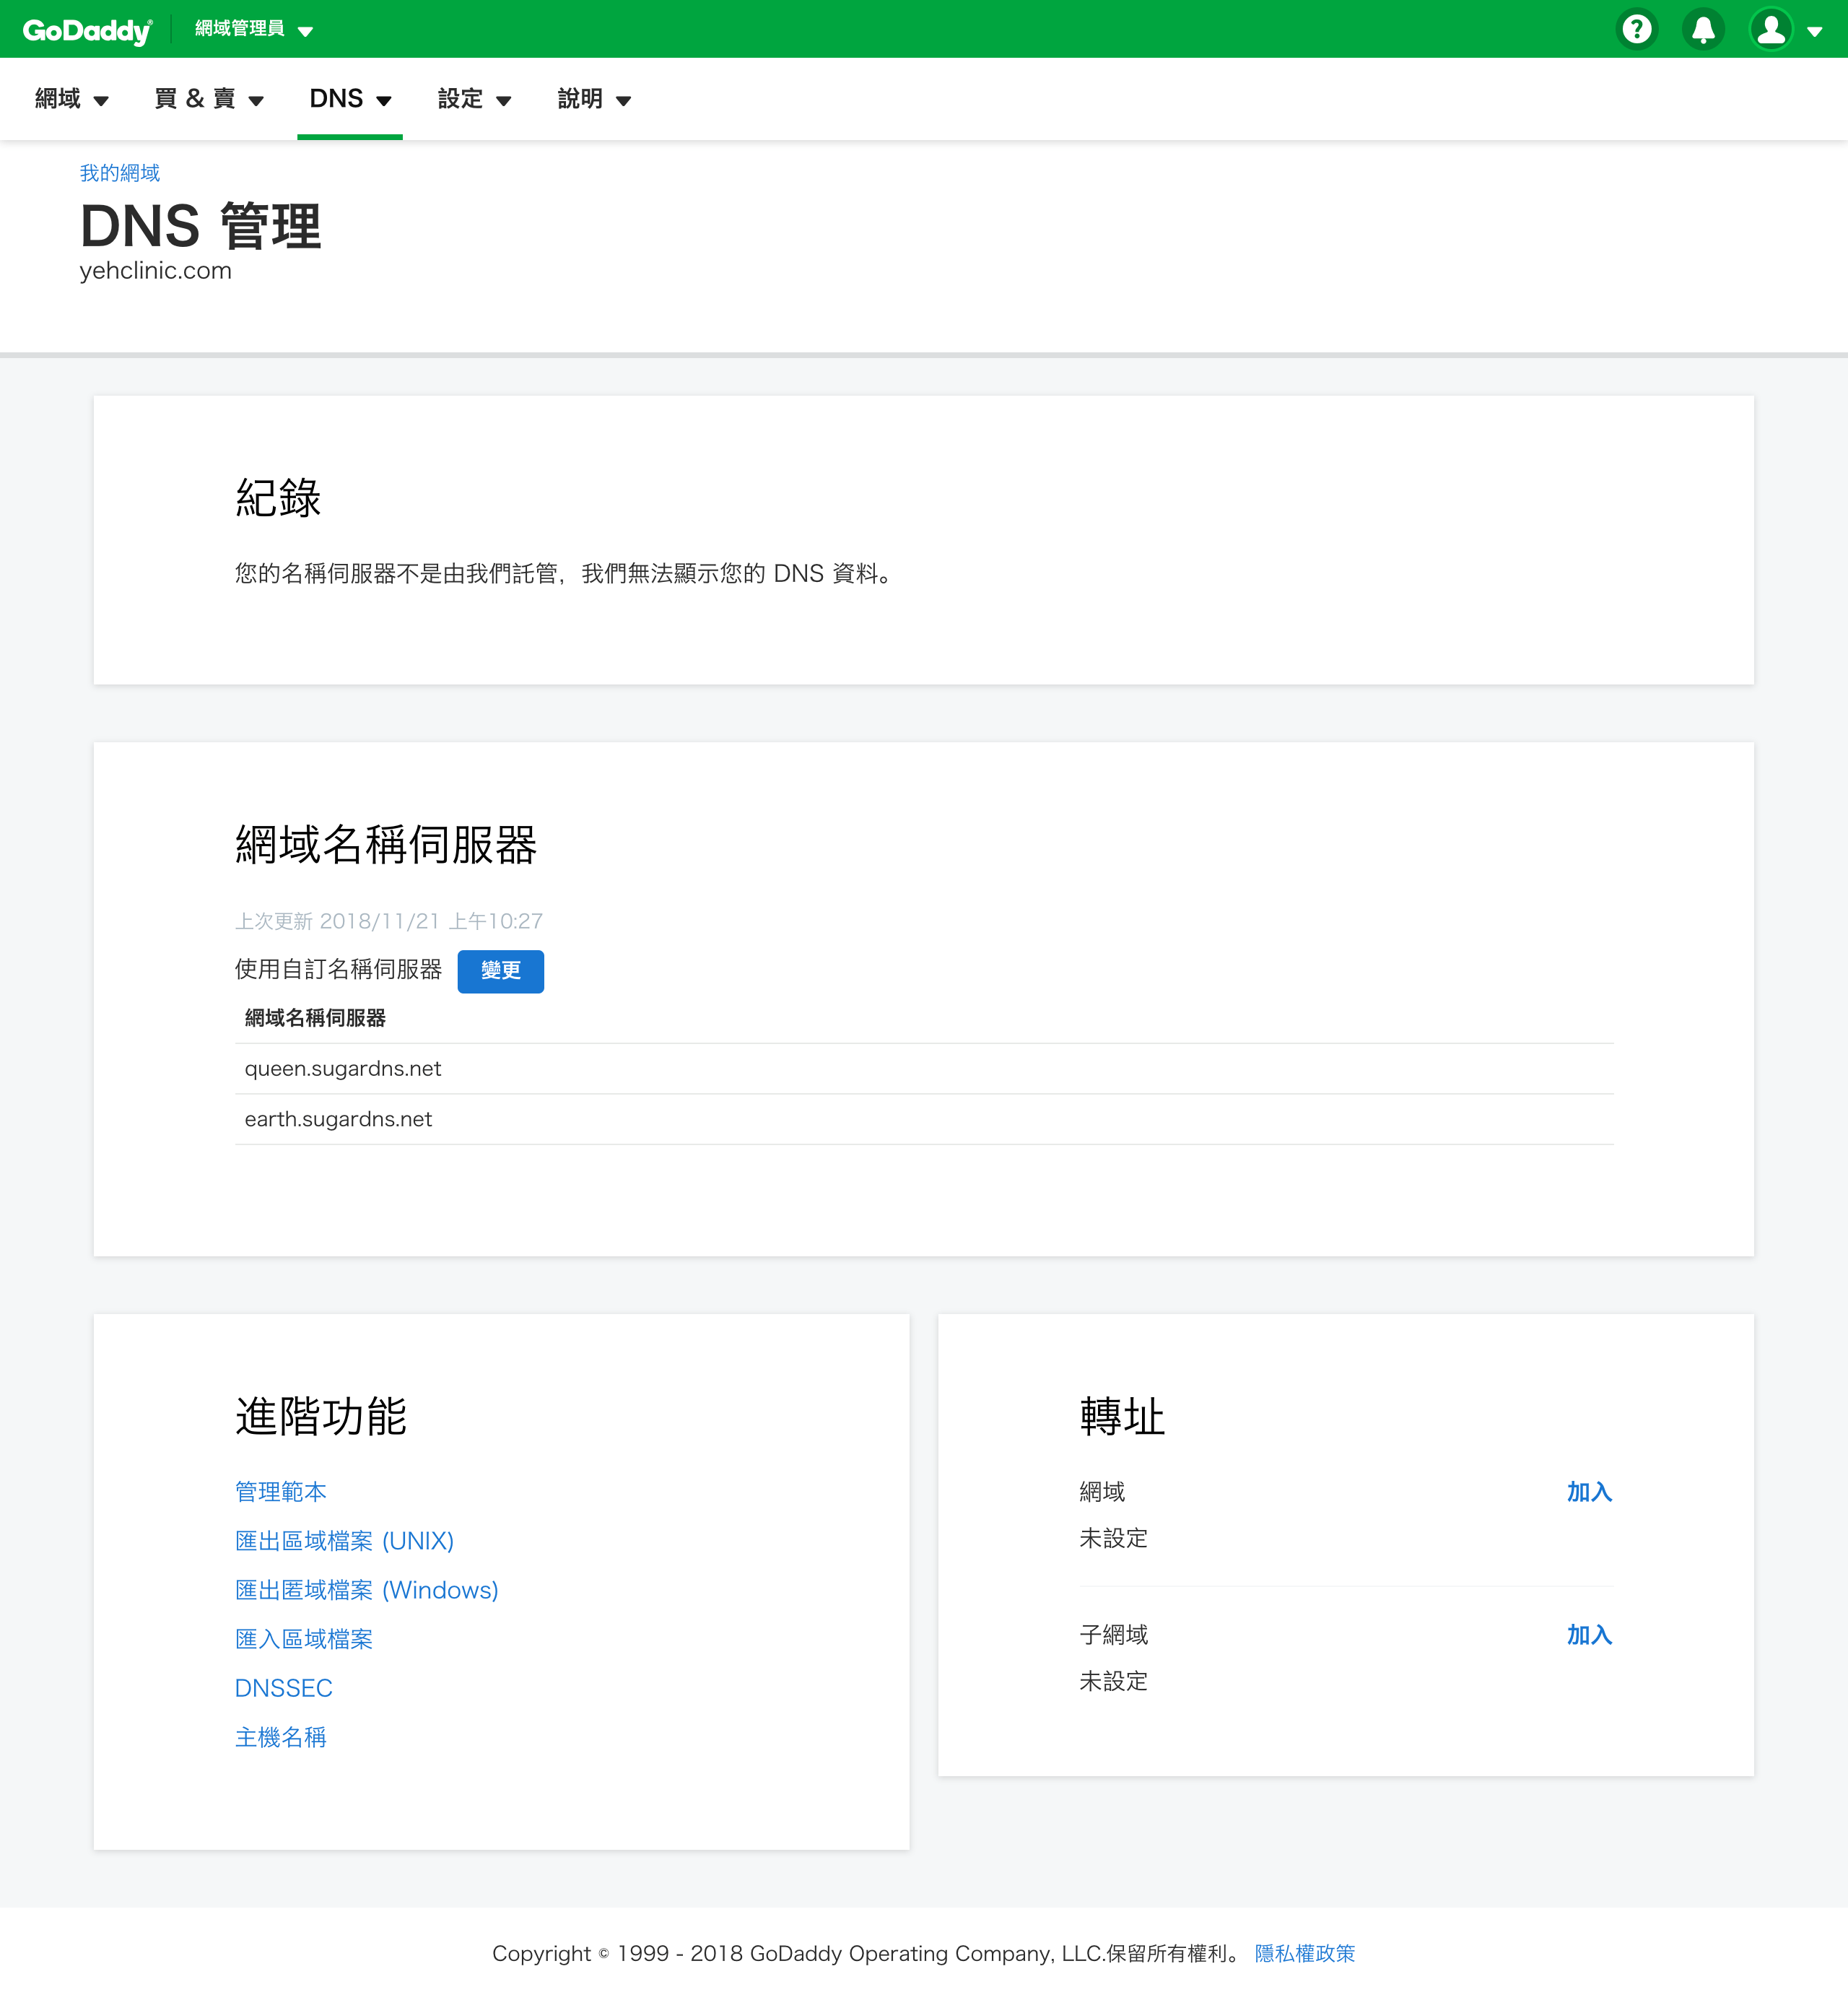Expand the DNS navigation menu
Image resolution: width=1848 pixels, height=2000 pixels.
pos(349,99)
